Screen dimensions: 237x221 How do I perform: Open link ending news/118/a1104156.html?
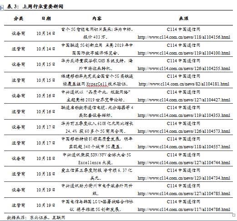coord(184,37)
